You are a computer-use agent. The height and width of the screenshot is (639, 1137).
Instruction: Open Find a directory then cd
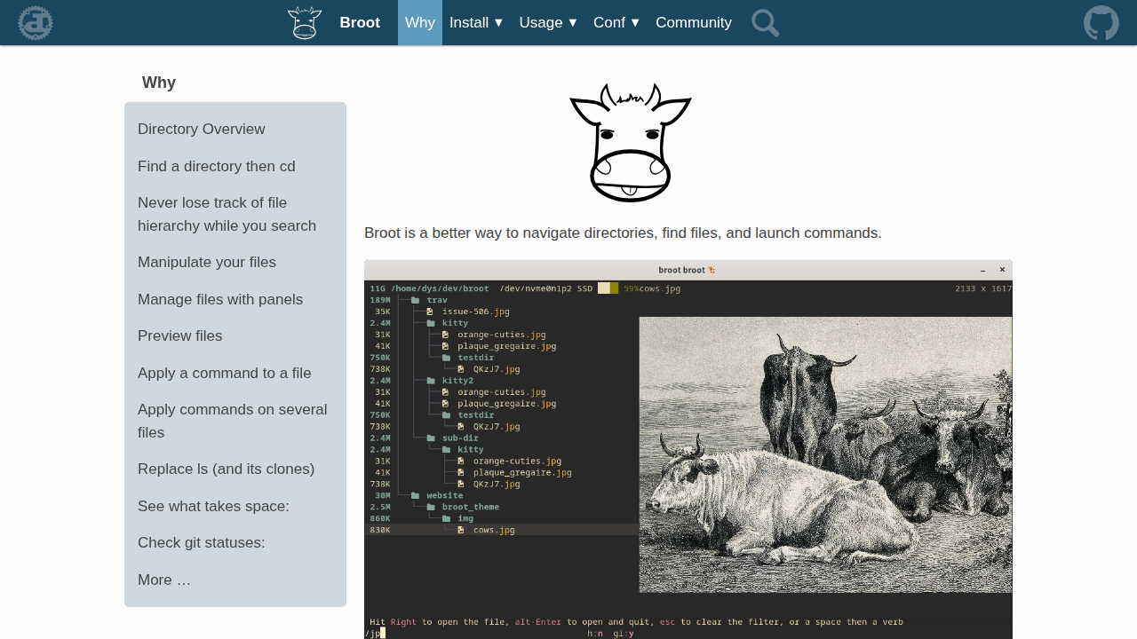[217, 167]
